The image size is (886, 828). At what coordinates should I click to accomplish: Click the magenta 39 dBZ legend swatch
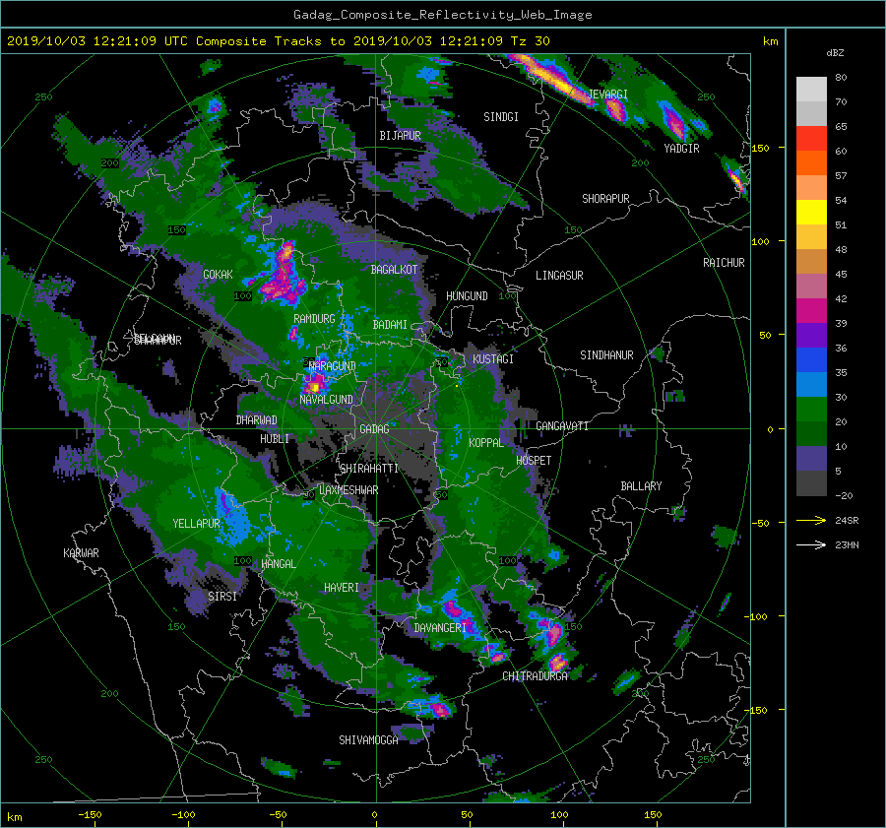click(x=811, y=311)
